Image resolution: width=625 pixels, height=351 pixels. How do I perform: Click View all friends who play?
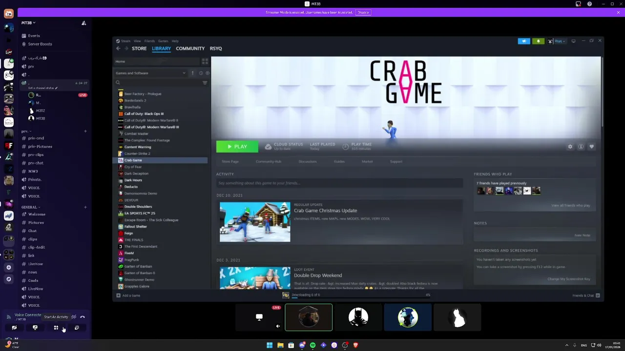coord(571,205)
